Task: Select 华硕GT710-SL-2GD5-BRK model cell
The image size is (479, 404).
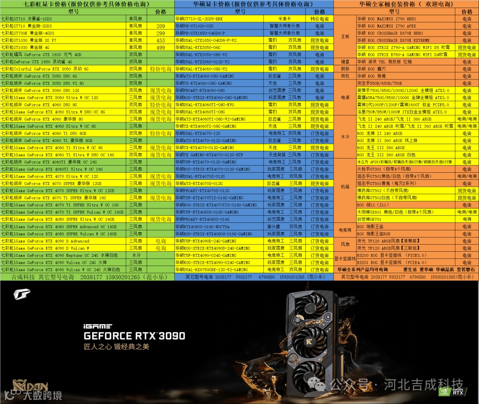Action: tap(220, 19)
